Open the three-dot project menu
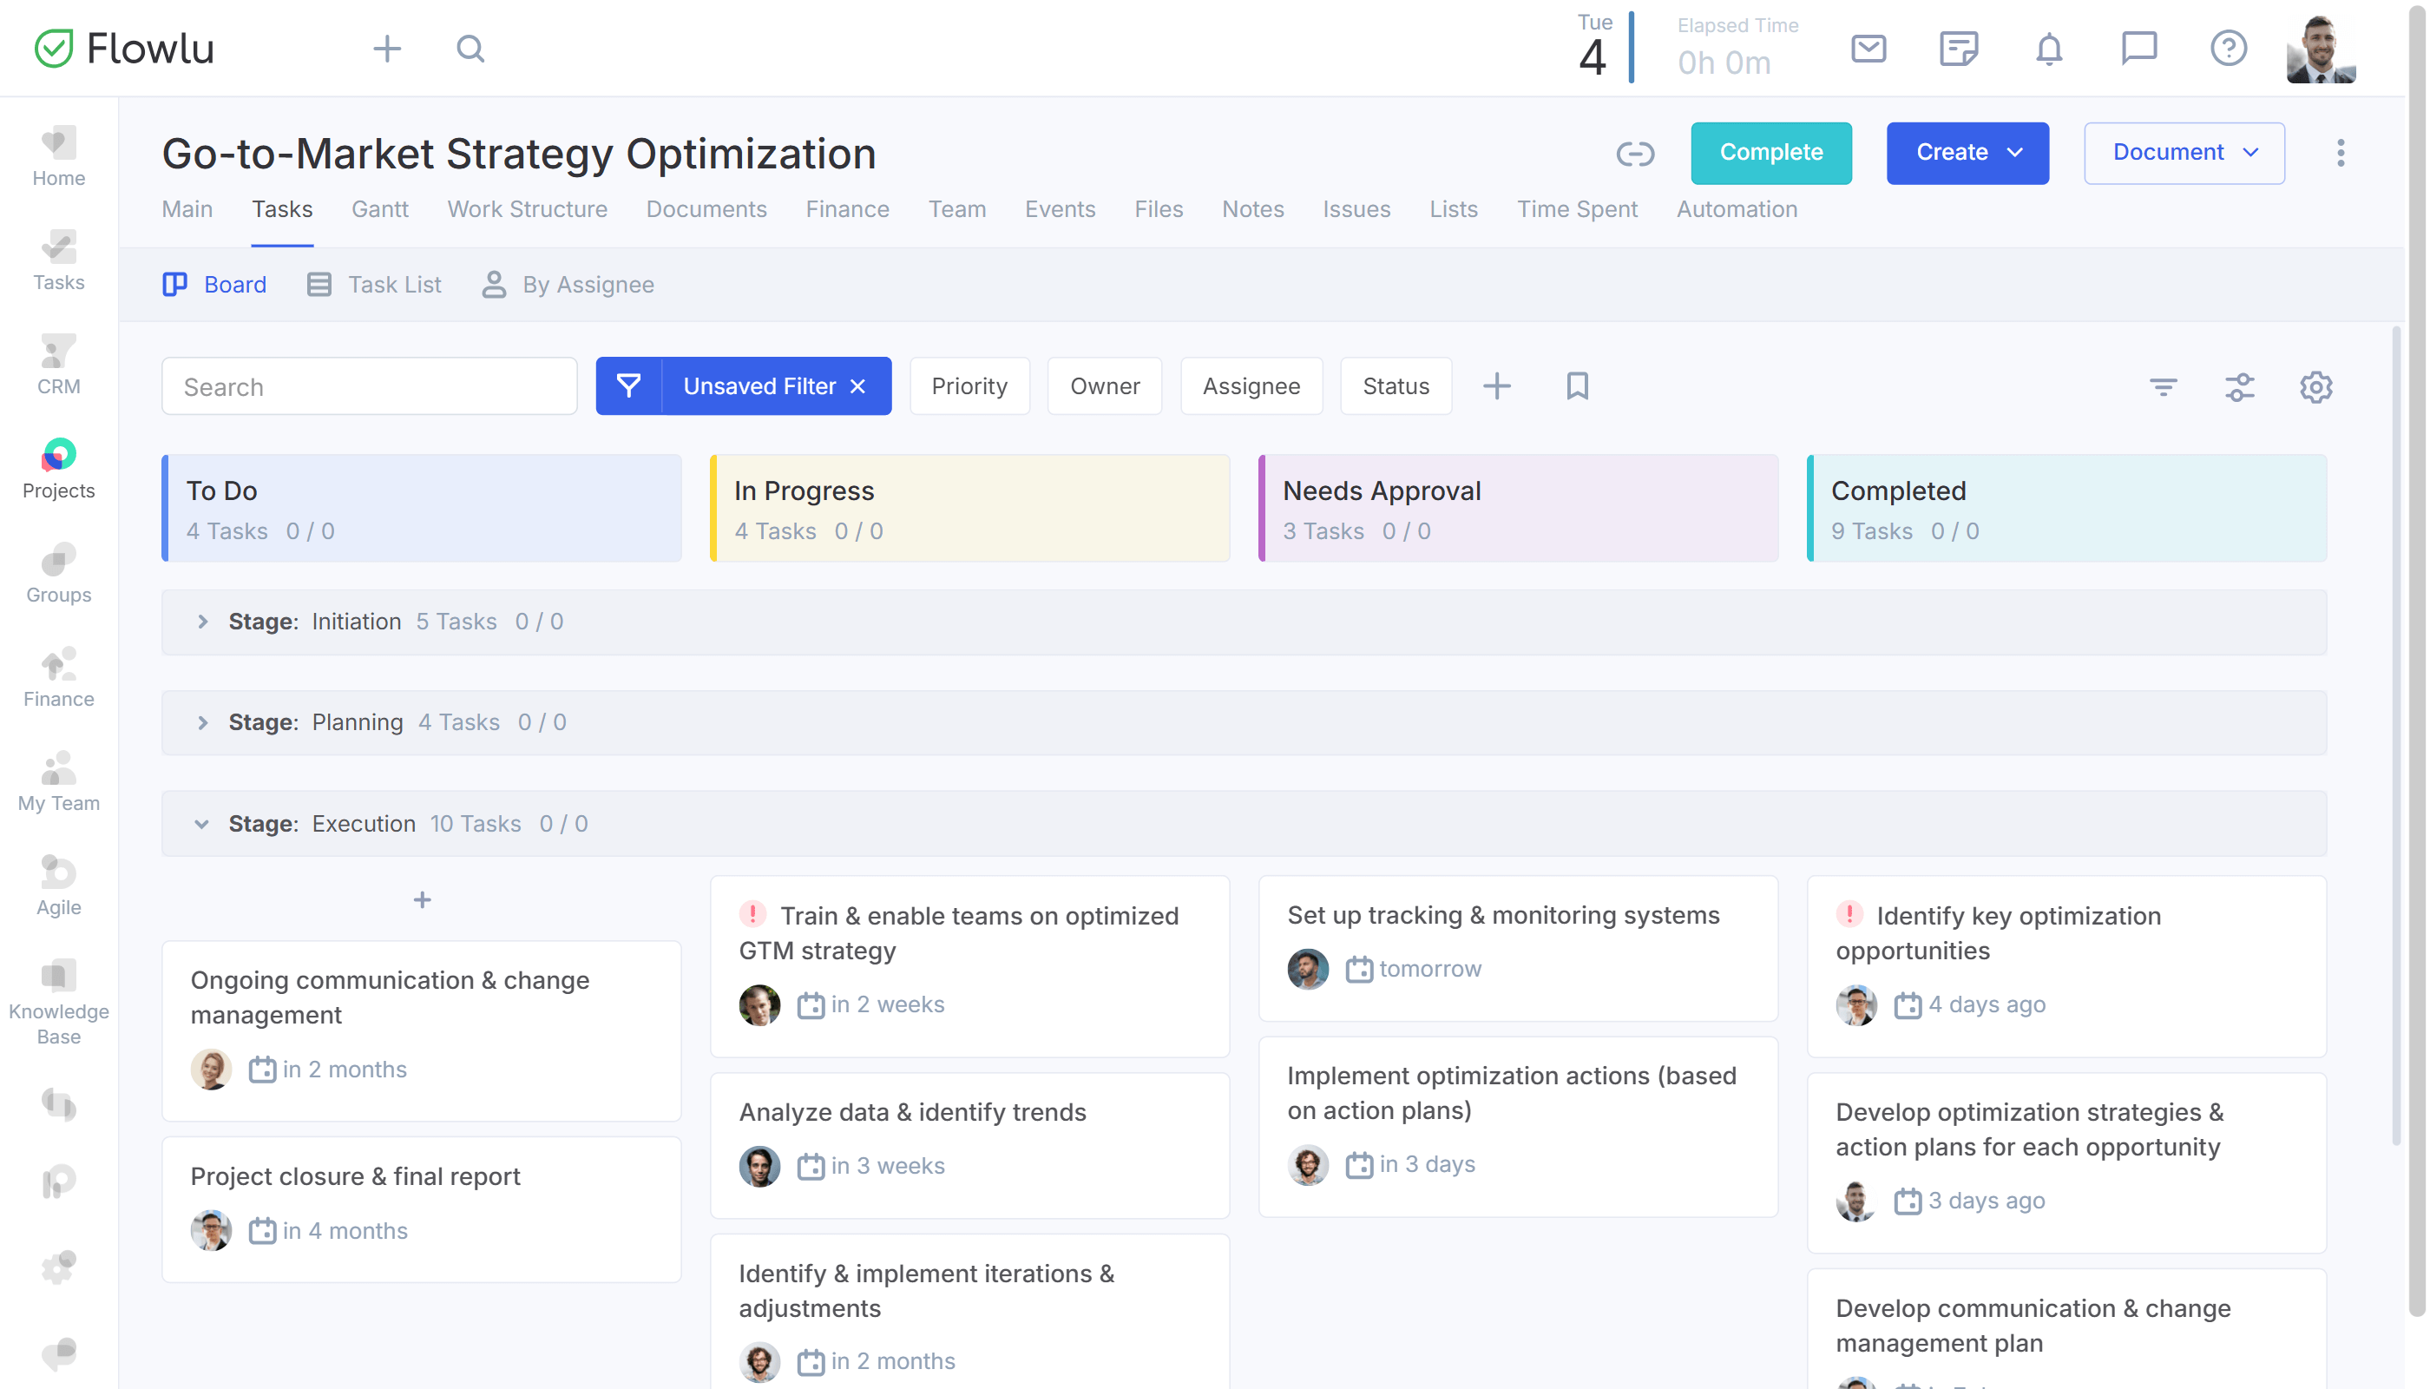The height and width of the screenshot is (1389, 2430). coord(2341,153)
